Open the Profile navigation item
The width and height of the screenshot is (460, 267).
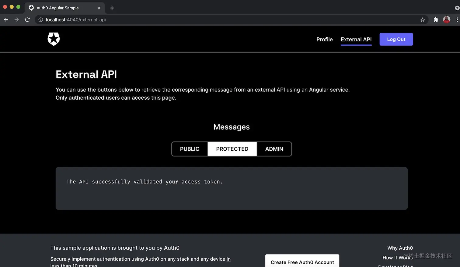324,39
